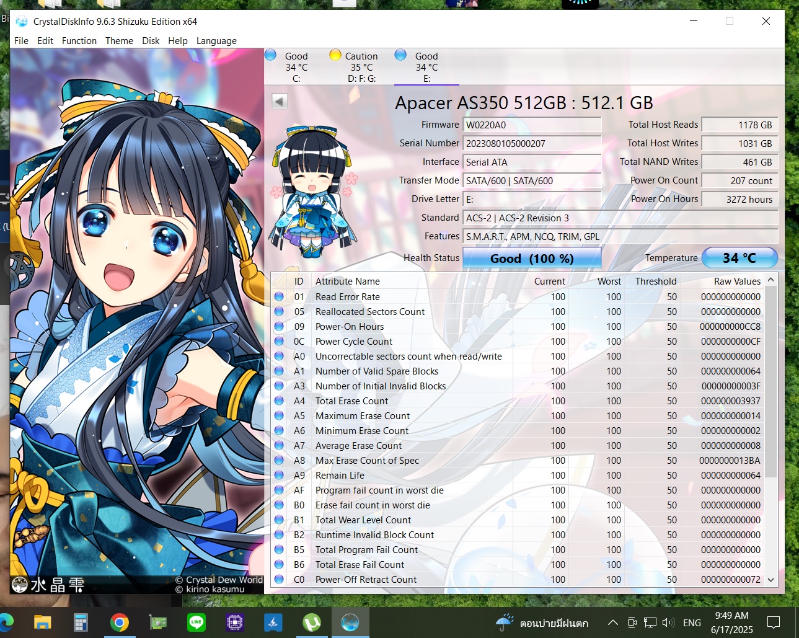Open uTorrent from the taskbar

312,622
